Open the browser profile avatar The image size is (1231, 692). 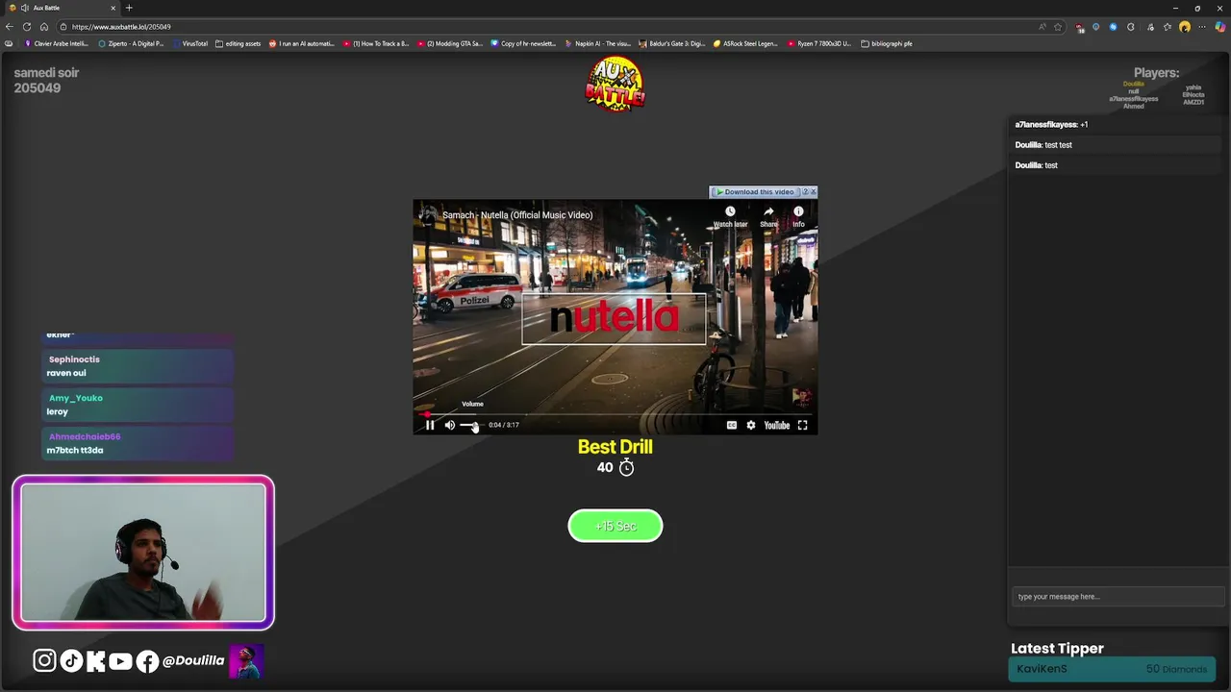1185,27
